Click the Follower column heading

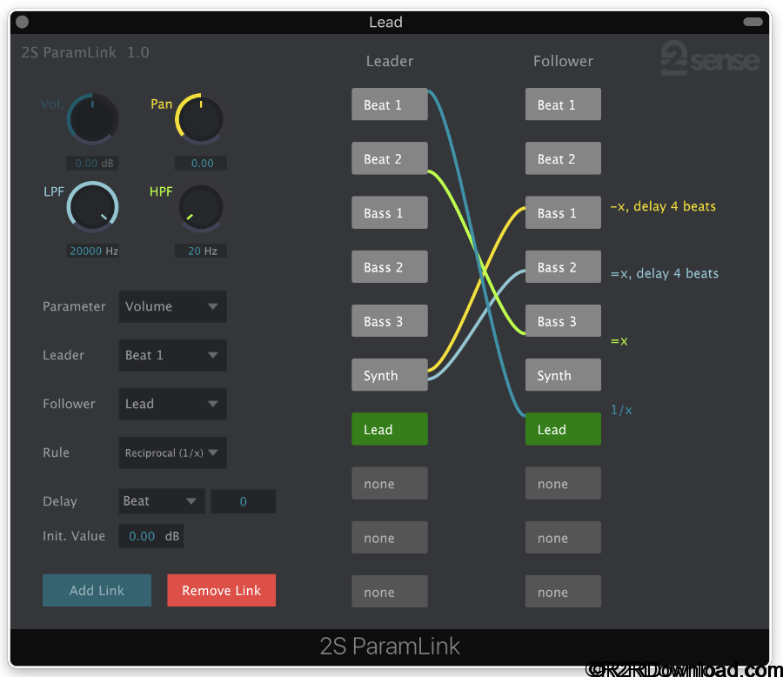563,61
